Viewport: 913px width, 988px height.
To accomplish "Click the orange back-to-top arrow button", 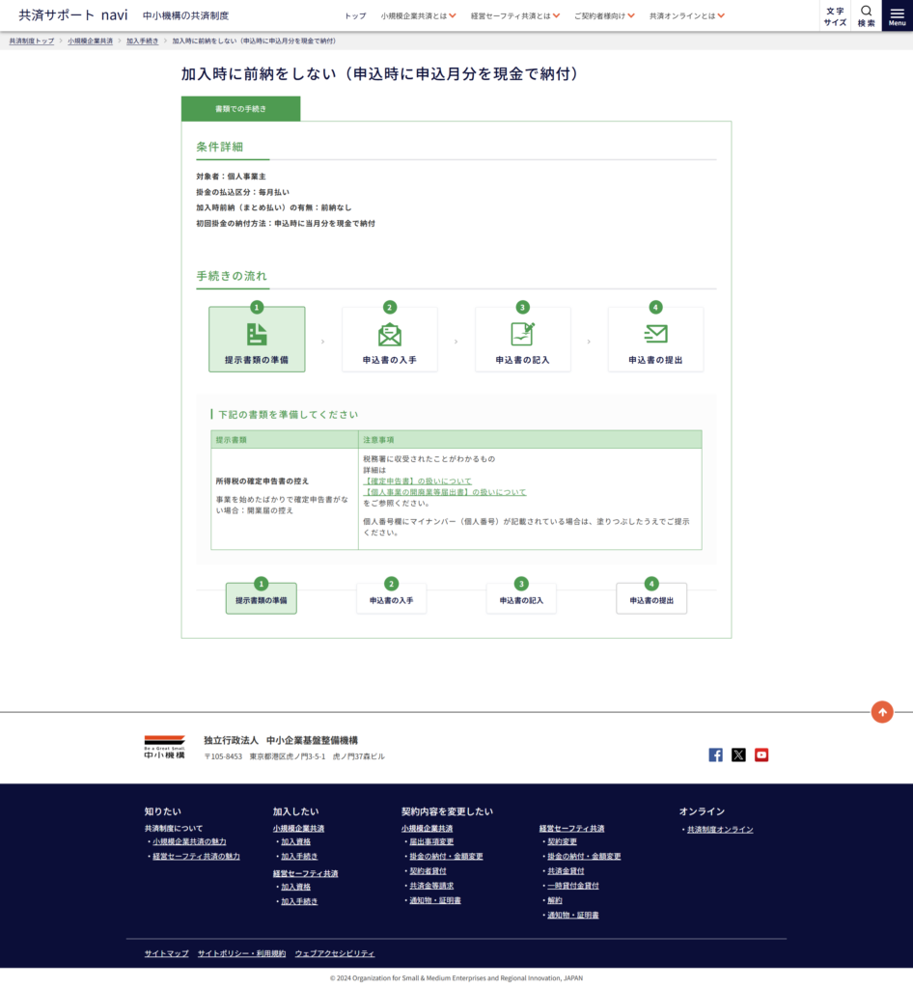I will [x=882, y=712].
